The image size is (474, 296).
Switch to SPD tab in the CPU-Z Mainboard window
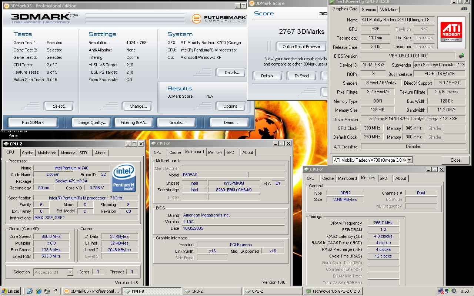pyautogui.click(x=230, y=152)
